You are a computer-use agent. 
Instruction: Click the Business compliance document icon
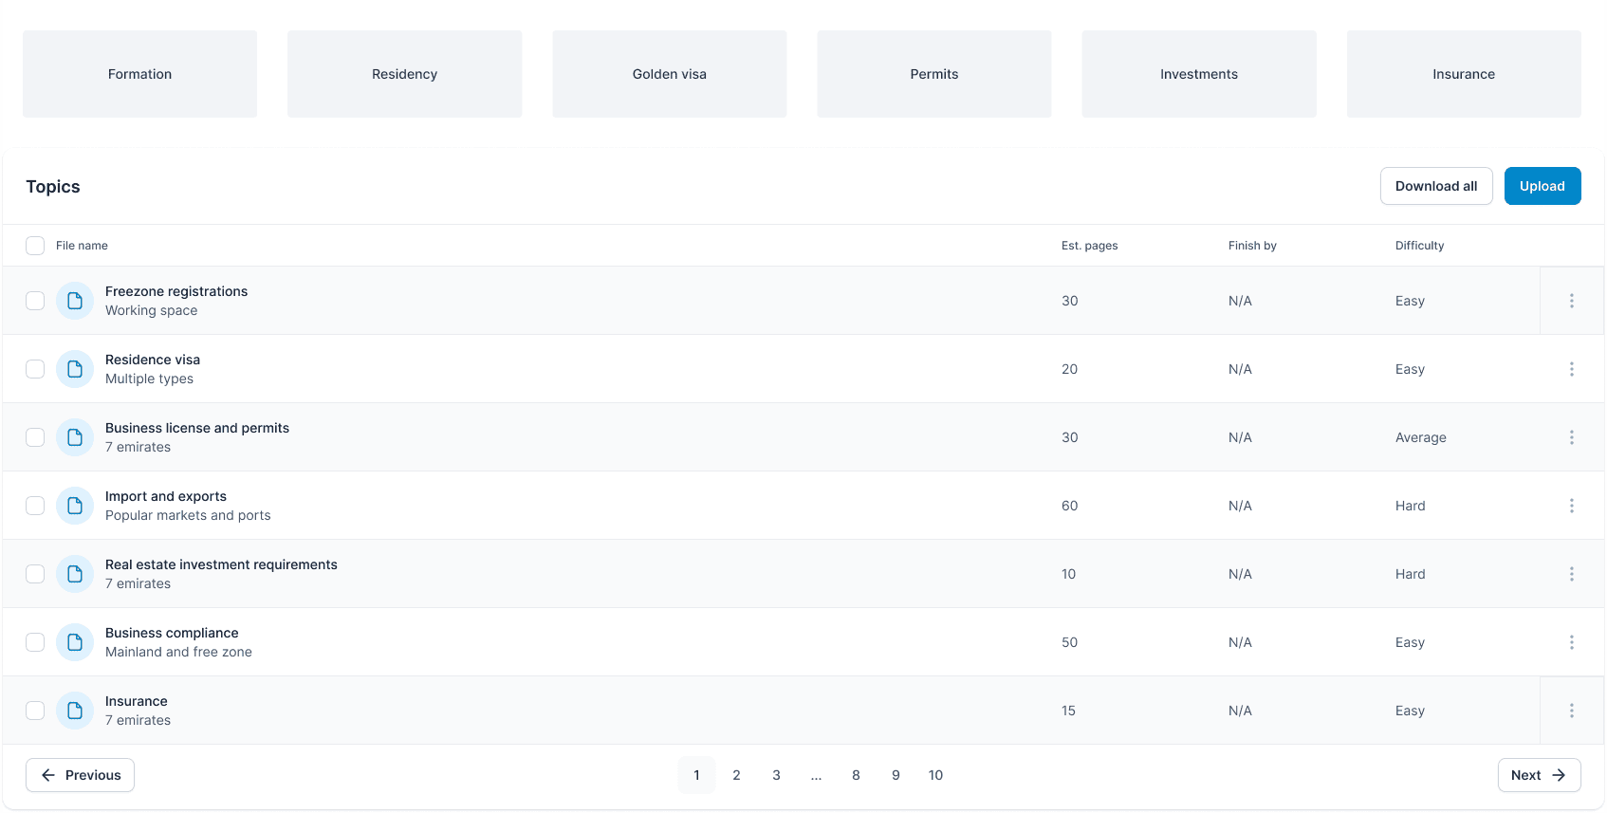point(75,642)
